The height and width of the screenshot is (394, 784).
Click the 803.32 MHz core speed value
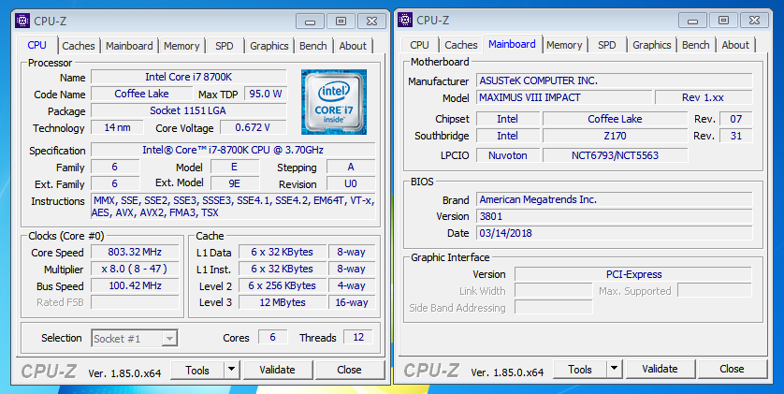point(135,252)
